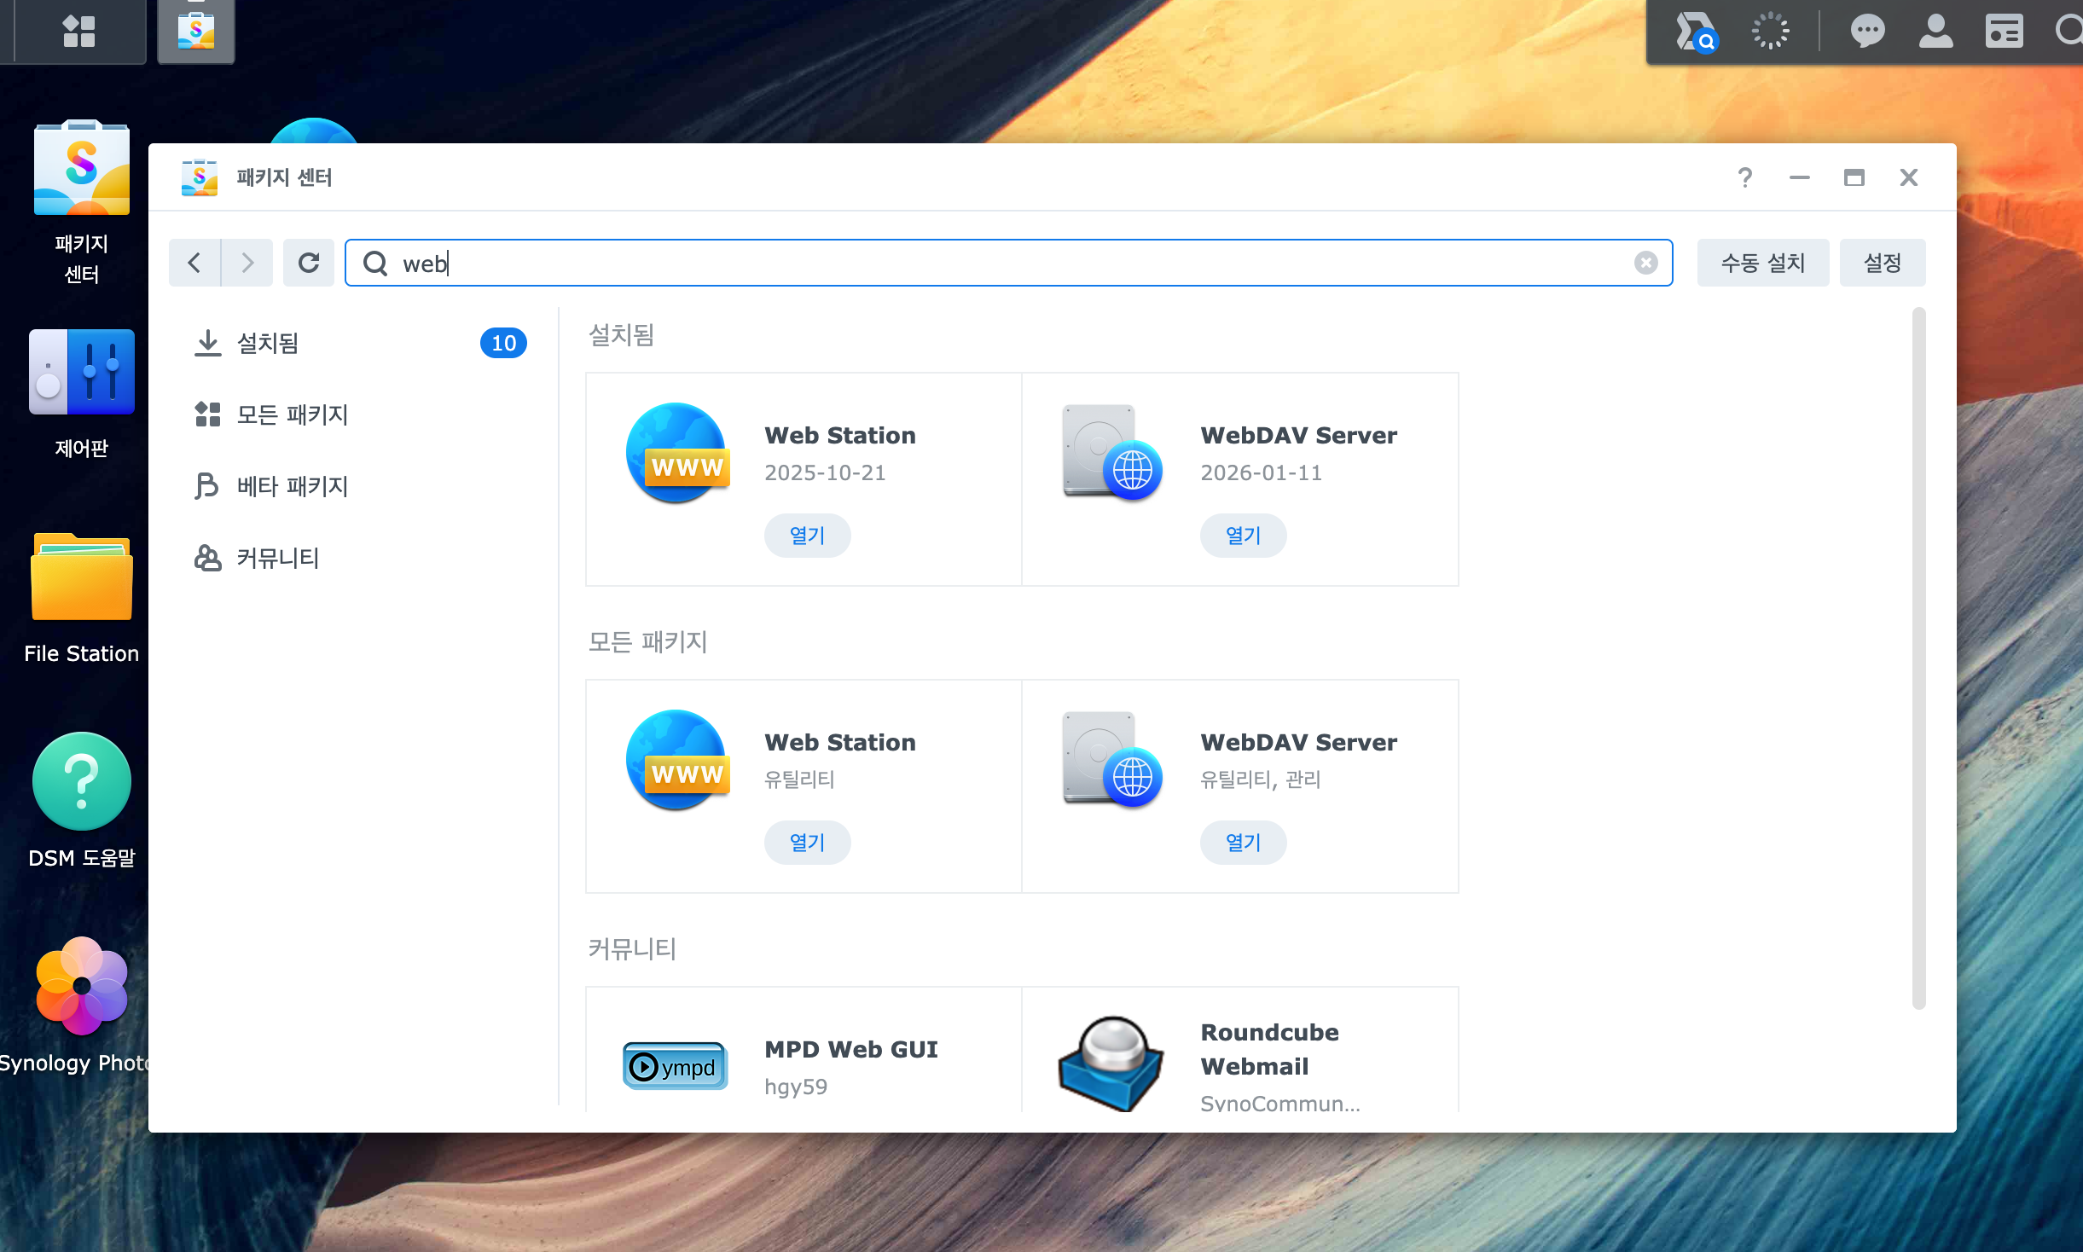Open WebDAV Server title dated 2026-01-11

click(x=1298, y=435)
